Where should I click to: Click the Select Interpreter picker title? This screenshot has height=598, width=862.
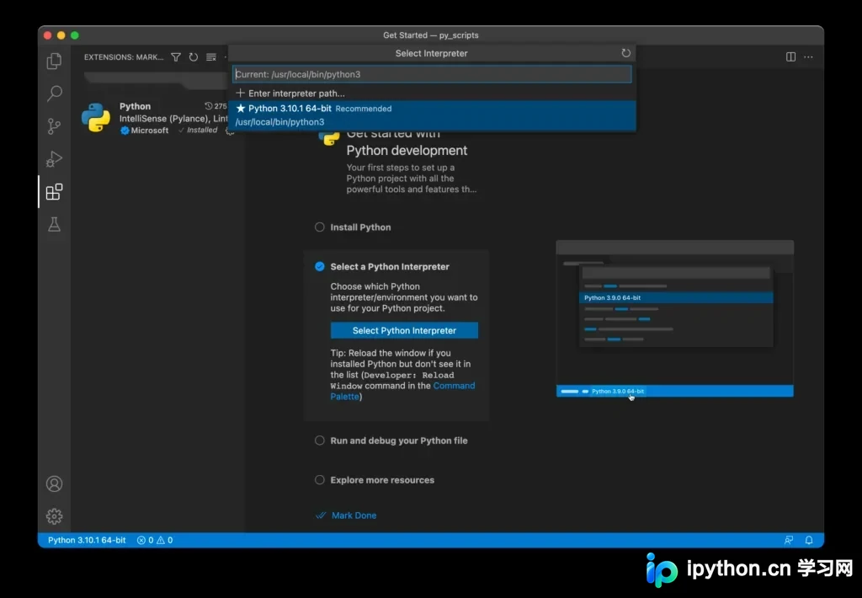coord(432,53)
